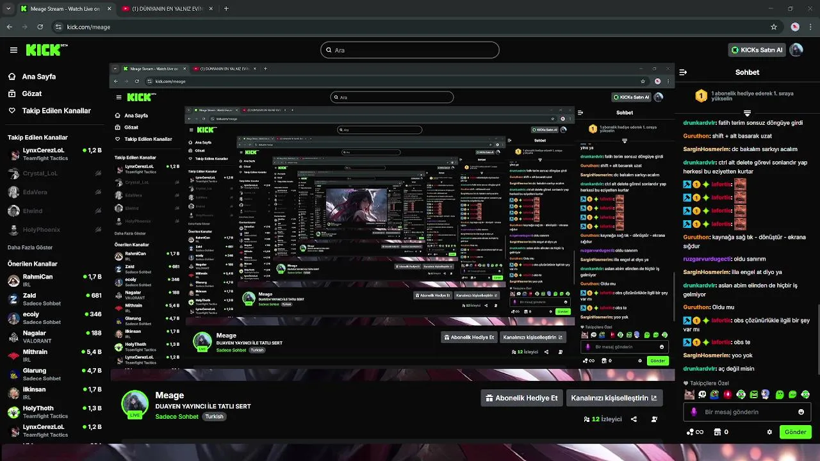Switch to Meage Stream browser tab
Screen dimensions: 820x461
point(65,9)
